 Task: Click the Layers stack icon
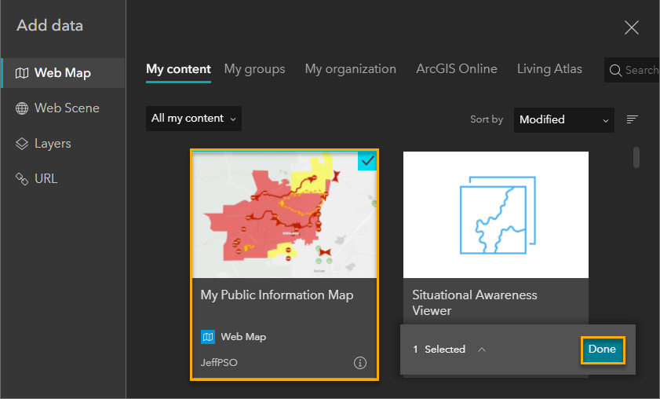click(x=22, y=144)
